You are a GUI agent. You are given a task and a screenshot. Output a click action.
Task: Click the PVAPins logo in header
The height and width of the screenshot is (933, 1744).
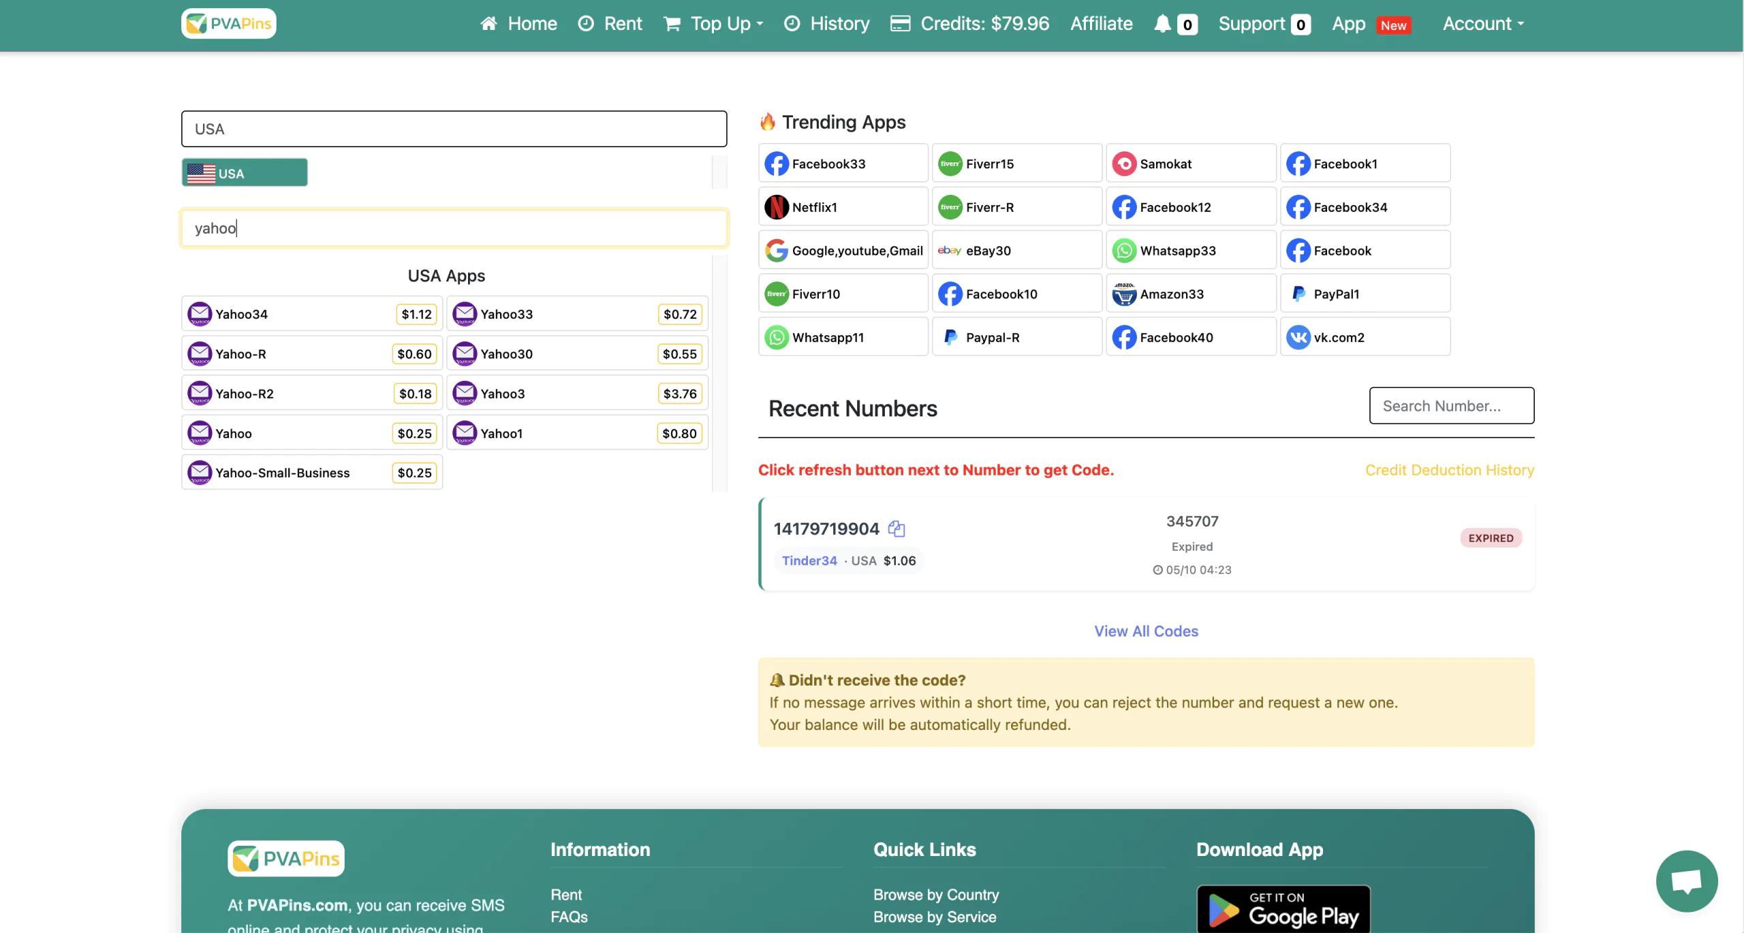(x=229, y=24)
